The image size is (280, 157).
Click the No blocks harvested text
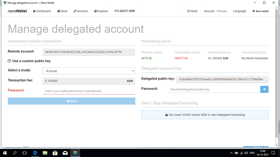coord(254,58)
